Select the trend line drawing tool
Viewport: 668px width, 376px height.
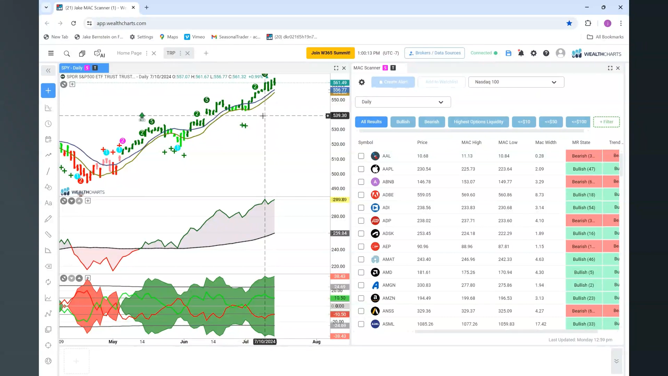coord(48,171)
